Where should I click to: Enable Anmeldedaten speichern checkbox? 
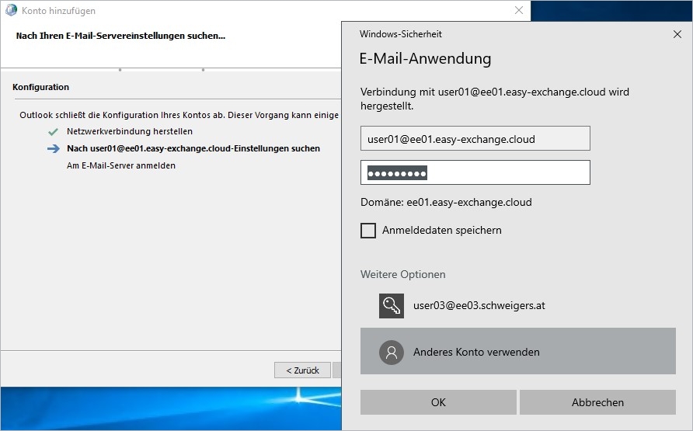pyautogui.click(x=368, y=230)
